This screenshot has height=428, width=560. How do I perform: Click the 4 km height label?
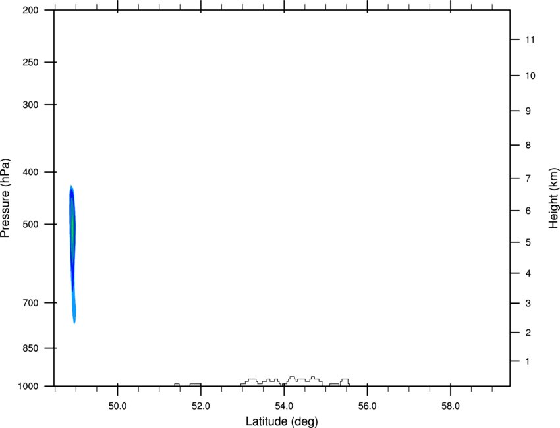528,273
